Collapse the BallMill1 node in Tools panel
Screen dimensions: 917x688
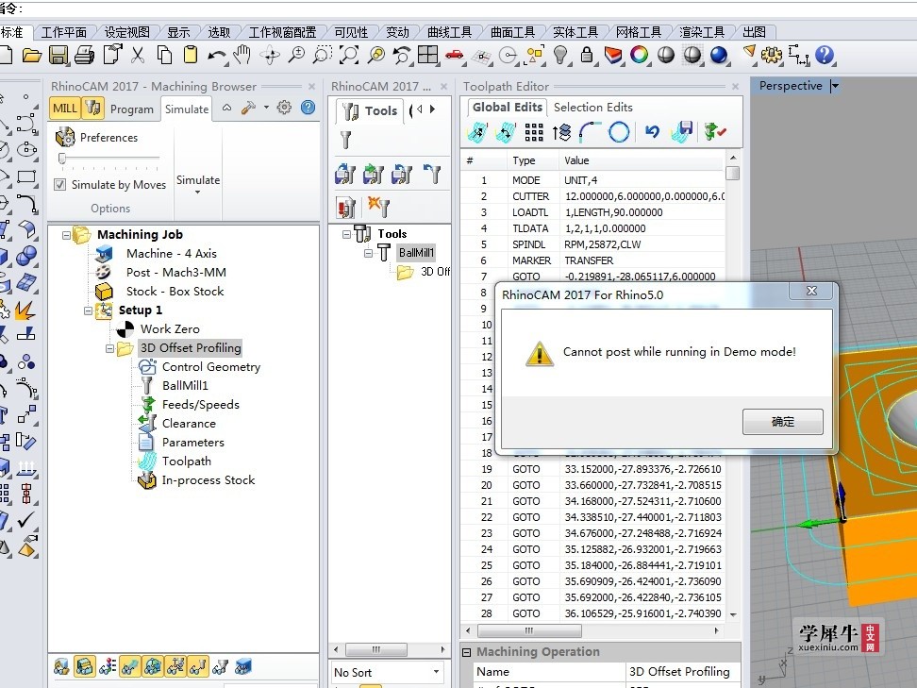pos(368,253)
